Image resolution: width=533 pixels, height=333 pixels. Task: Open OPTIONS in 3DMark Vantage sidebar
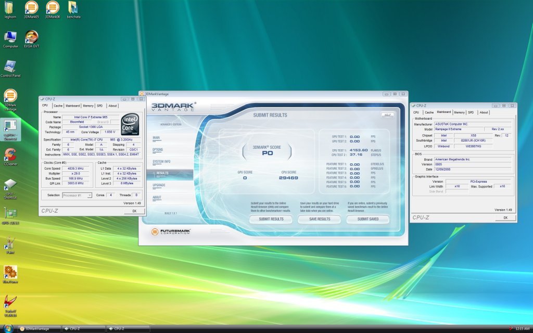tap(158, 150)
